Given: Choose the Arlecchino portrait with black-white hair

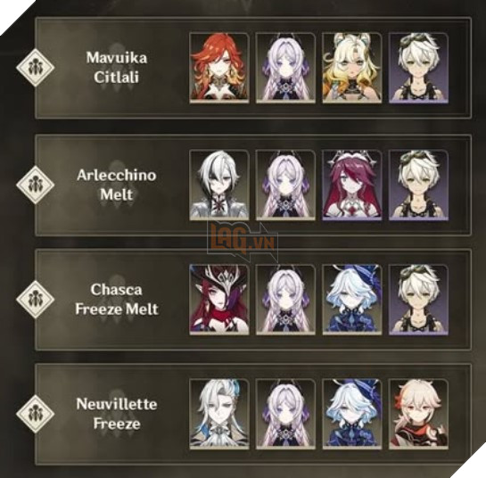Looking at the screenshot, I should pyautogui.click(x=219, y=185).
